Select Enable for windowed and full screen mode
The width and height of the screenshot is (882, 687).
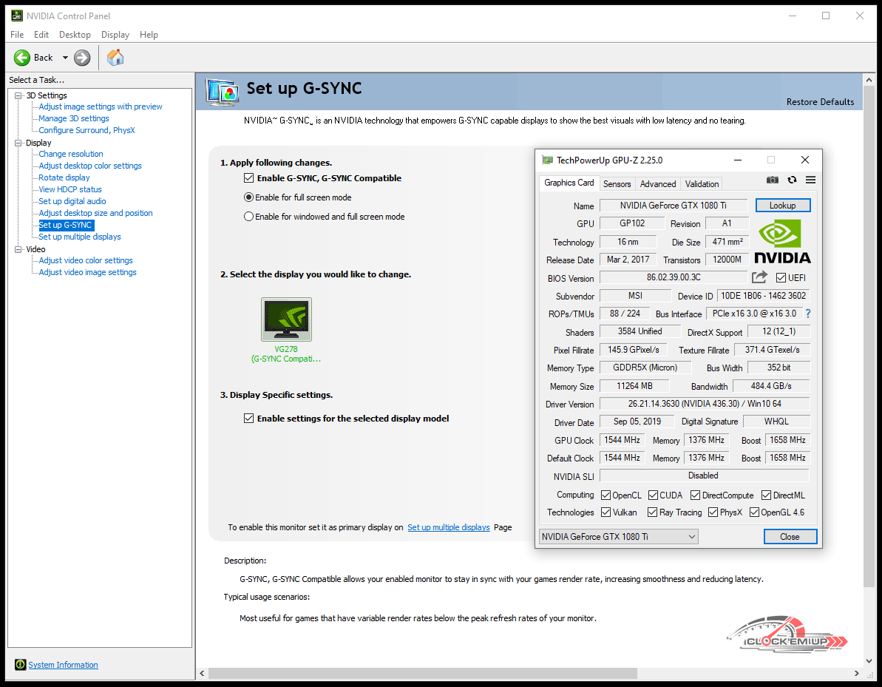click(249, 217)
